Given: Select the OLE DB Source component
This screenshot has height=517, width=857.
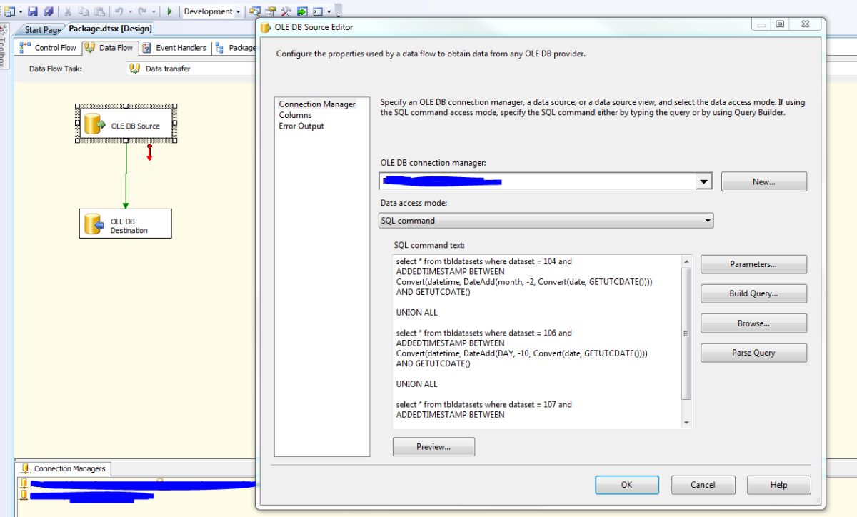Looking at the screenshot, I should [x=126, y=125].
